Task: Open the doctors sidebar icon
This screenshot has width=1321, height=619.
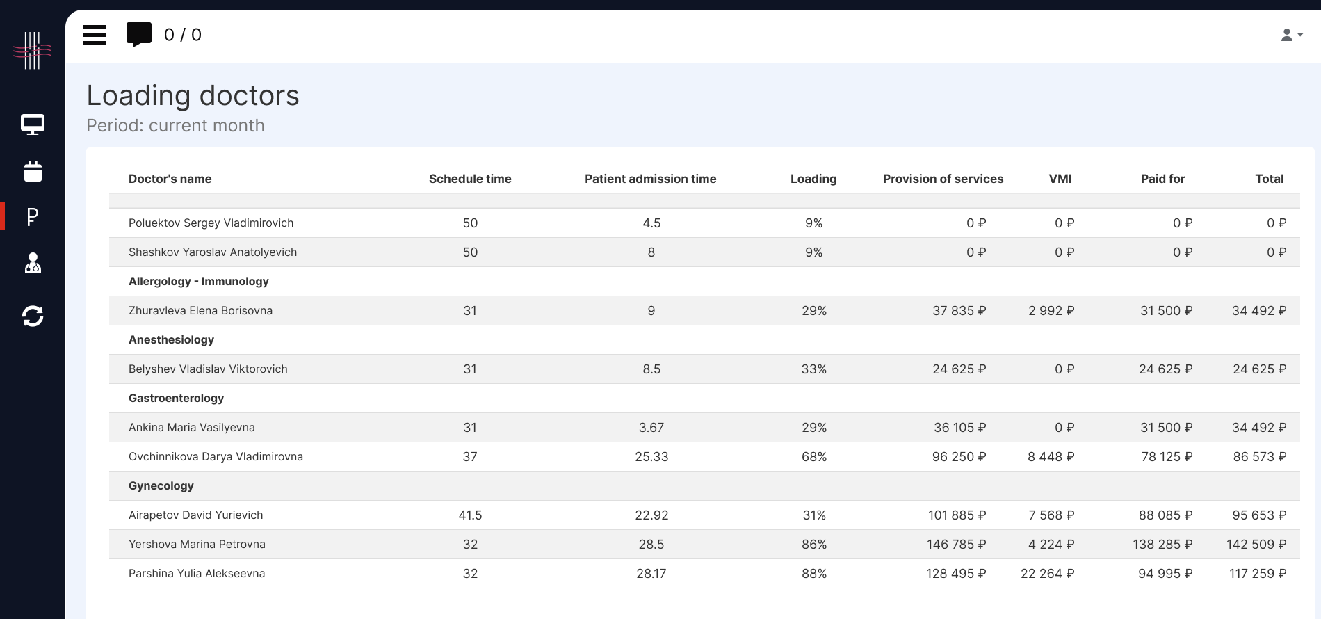Action: (x=33, y=263)
